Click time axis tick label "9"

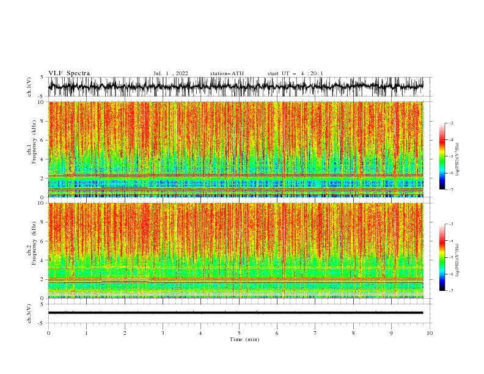click(392, 333)
